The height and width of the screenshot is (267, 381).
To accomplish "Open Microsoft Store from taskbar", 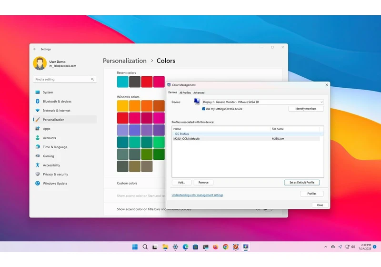I will 195,247.
